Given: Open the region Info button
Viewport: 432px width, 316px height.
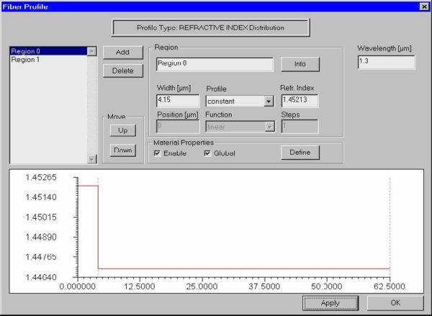Looking at the screenshot, I should [300, 64].
